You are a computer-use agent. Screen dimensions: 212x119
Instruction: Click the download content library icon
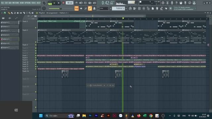click(x=194, y=3)
